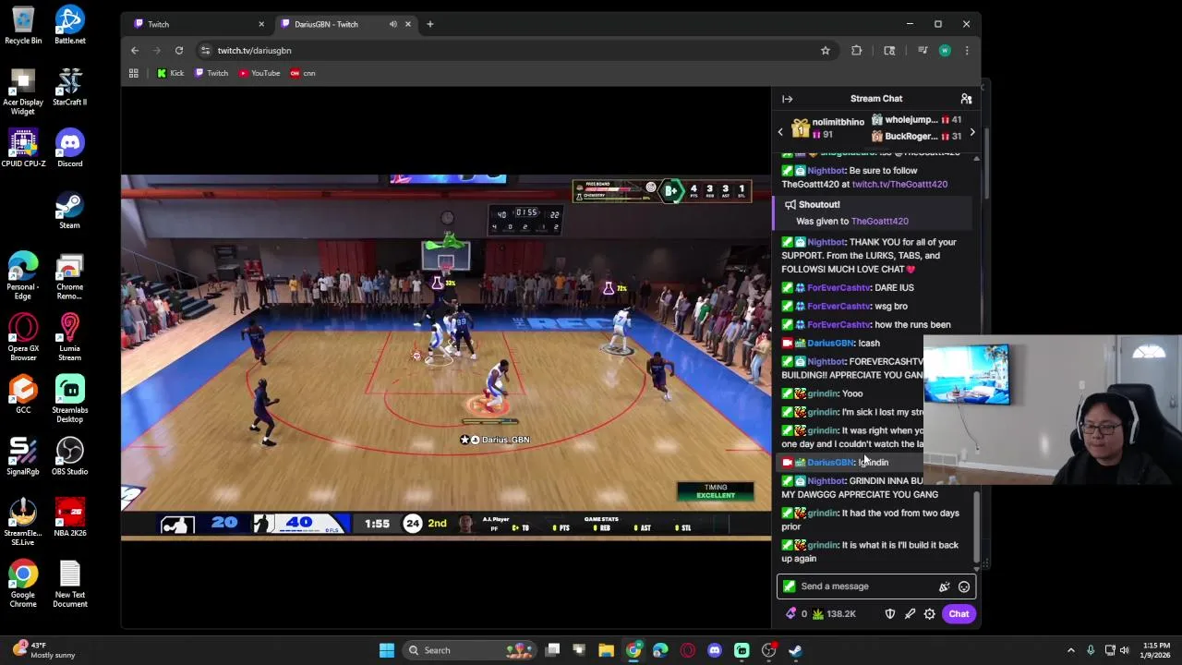Open Recycle Bin desktop icon
Screen dimensions: 1182x665
(23, 26)
